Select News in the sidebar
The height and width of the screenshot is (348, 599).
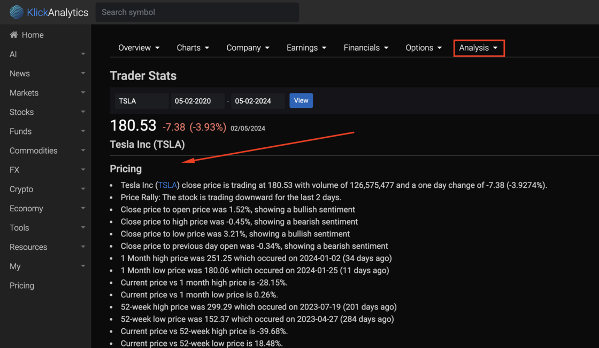(19, 74)
